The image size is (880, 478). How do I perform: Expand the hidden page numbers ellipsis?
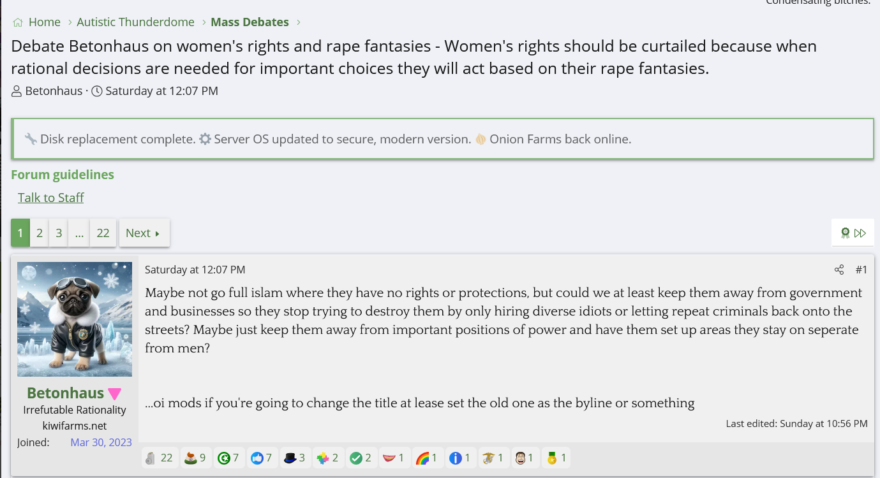click(79, 233)
